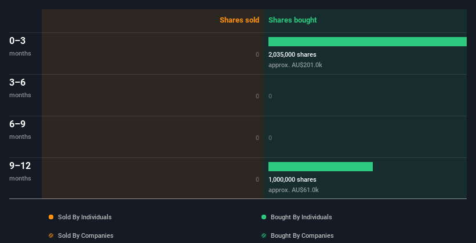The image size is (476, 243).
Task: Click the 1,000,000 shares value
Action: click(292, 179)
